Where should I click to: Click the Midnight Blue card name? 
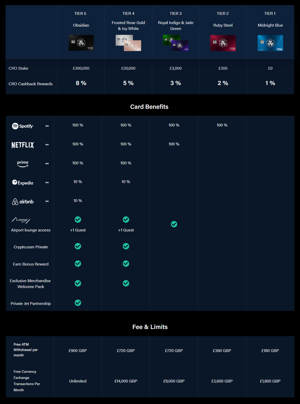[270, 25]
